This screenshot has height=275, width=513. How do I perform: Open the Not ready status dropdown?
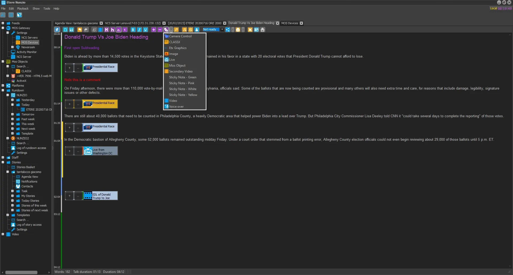[x=222, y=30]
